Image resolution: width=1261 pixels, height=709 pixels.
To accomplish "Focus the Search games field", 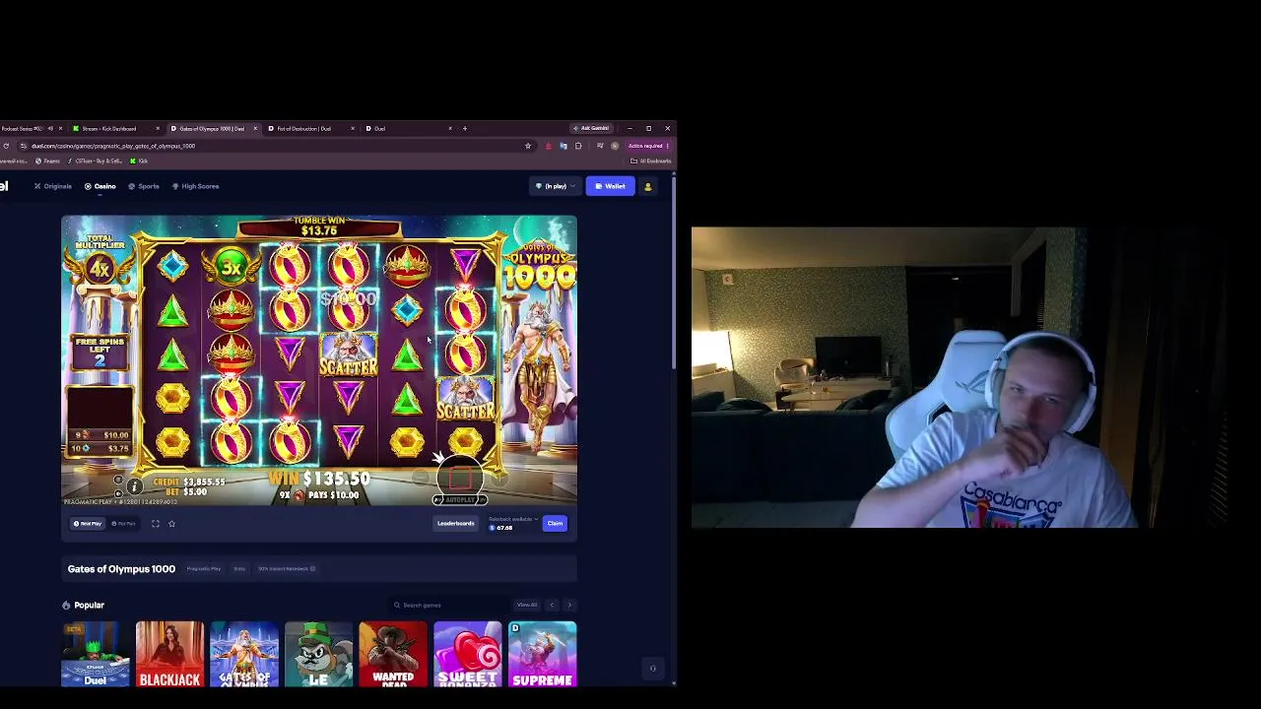I will coord(448,605).
